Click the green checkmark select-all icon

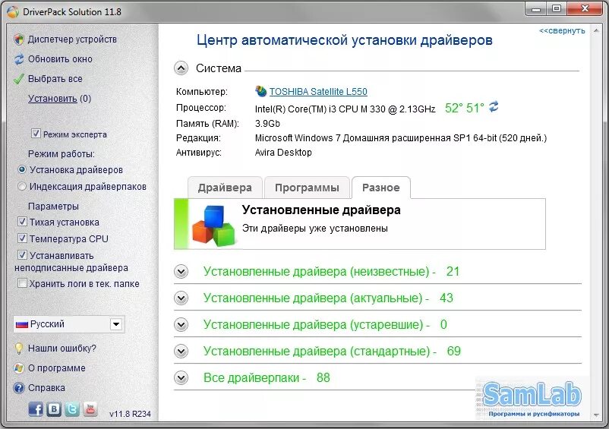click(x=18, y=79)
